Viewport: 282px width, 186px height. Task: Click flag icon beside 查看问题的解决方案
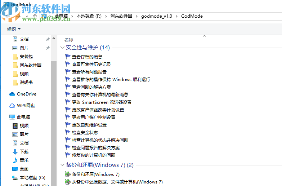(x=68, y=87)
